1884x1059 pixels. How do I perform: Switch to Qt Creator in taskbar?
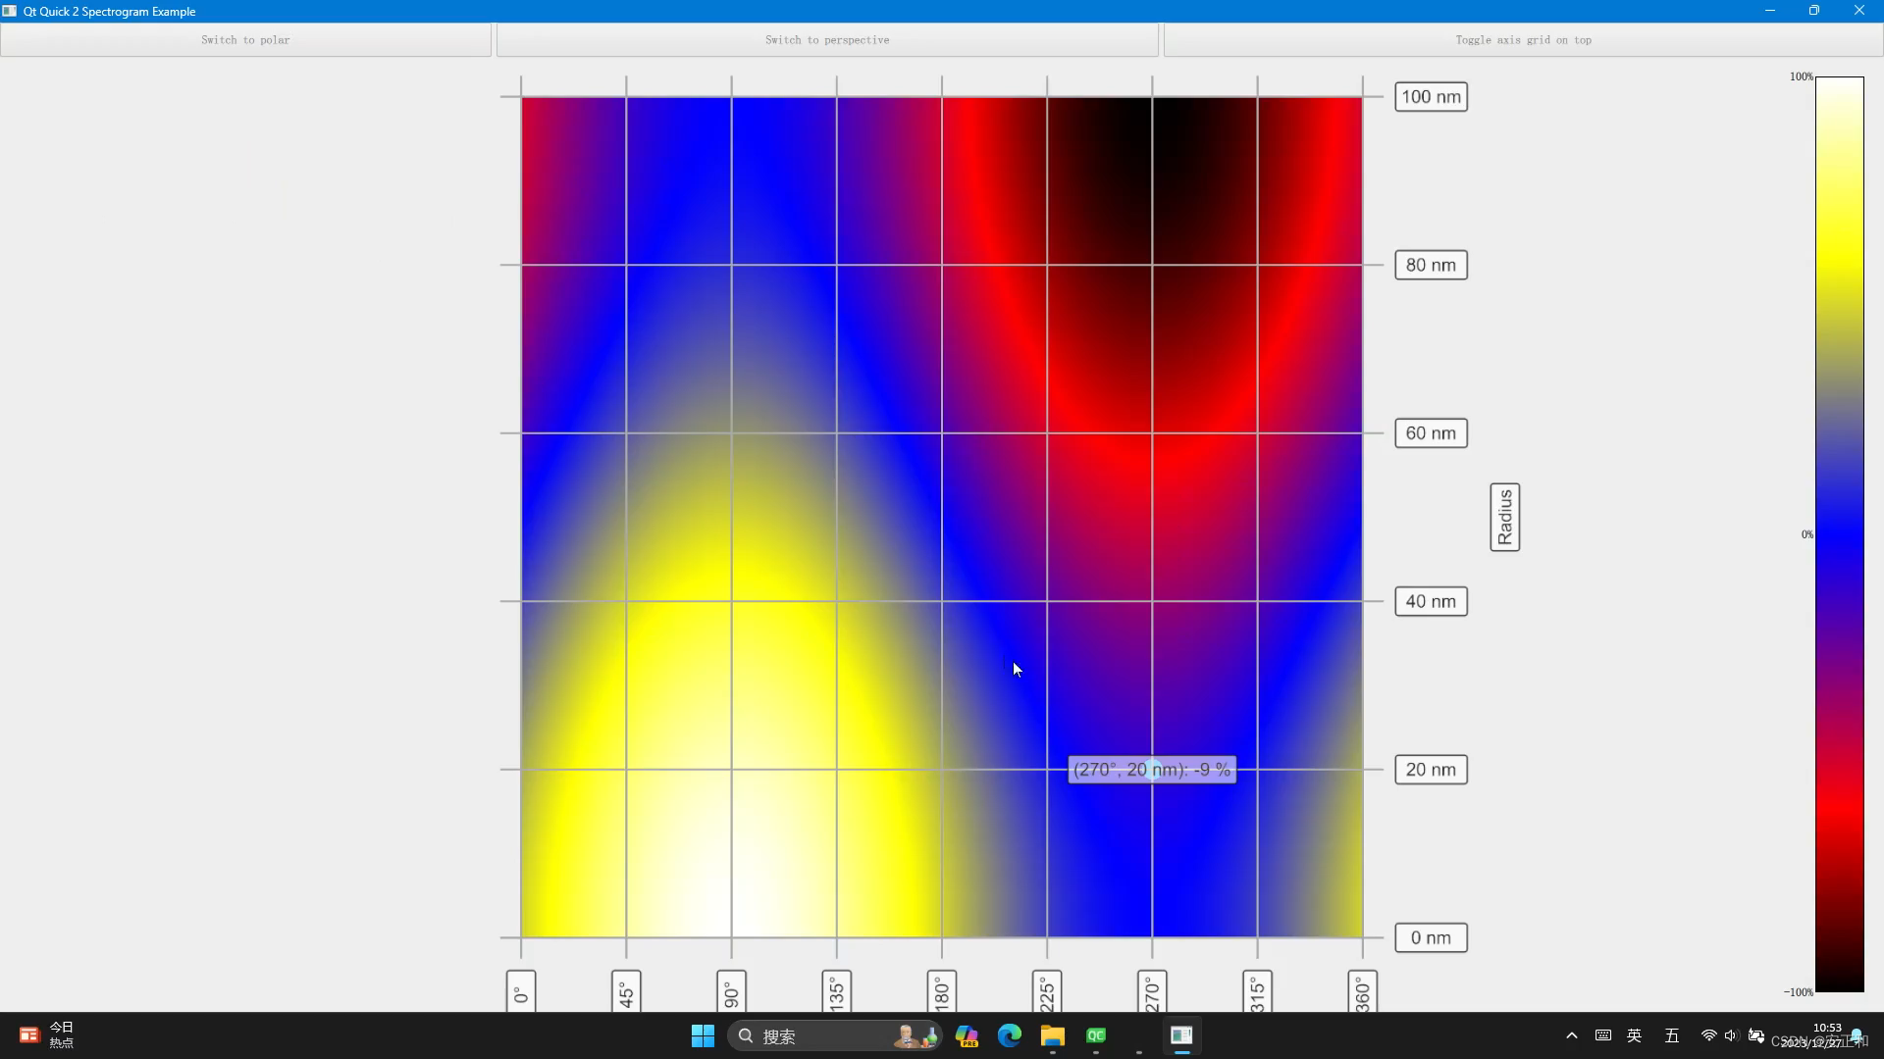tap(1096, 1035)
